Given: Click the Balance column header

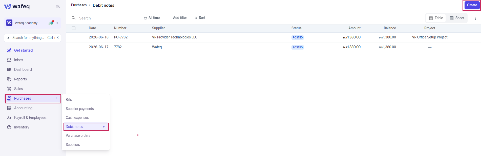Looking at the screenshot, I should coord(390,28).
